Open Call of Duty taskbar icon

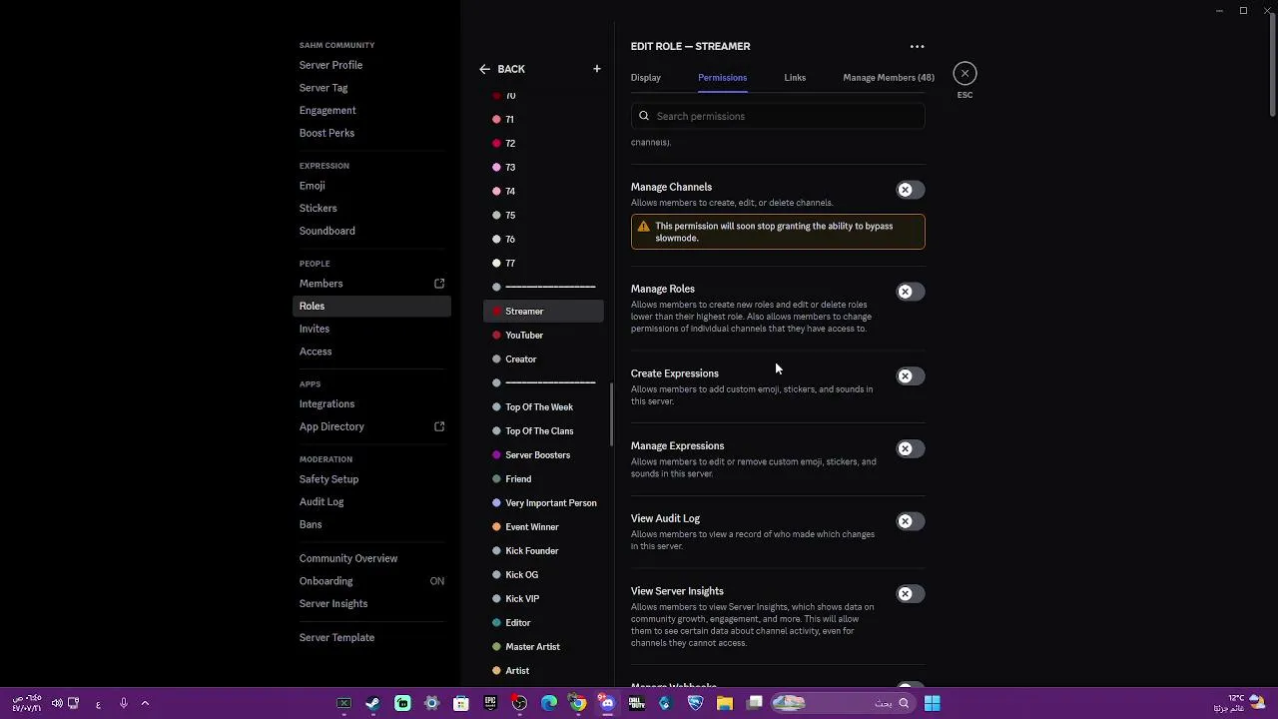[x=636, y=703]
